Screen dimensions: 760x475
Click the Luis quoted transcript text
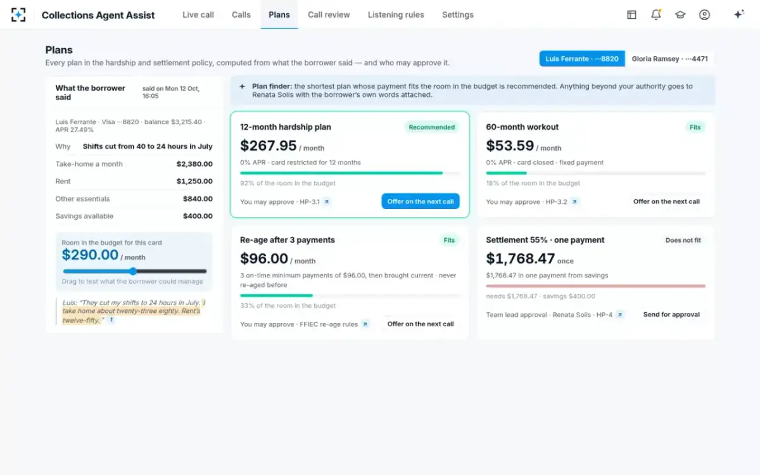(134, 312)
